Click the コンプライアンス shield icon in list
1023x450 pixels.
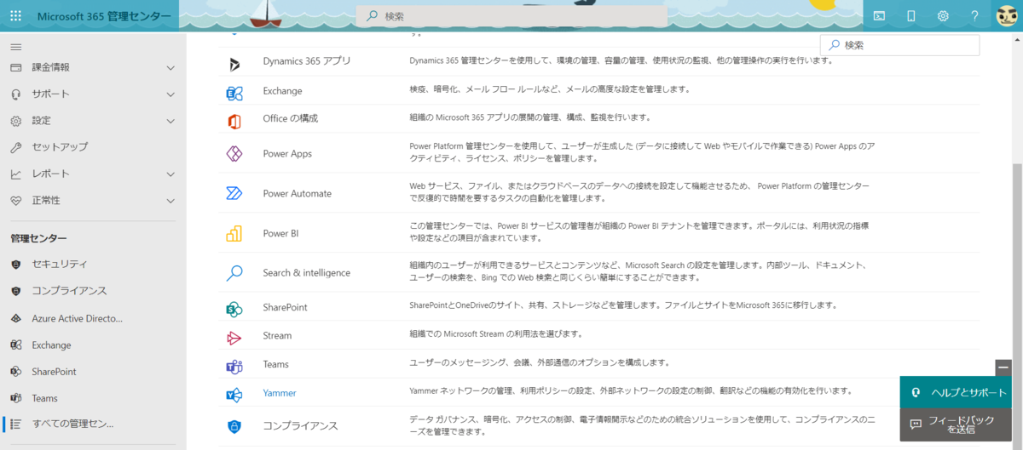tap(234, 426)
